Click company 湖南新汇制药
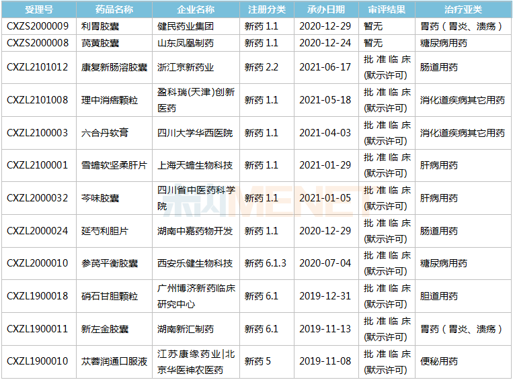This screenshot has height=380, width=513. 186,329
